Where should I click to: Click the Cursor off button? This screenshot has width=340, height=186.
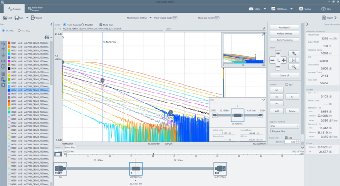[284, 75]
